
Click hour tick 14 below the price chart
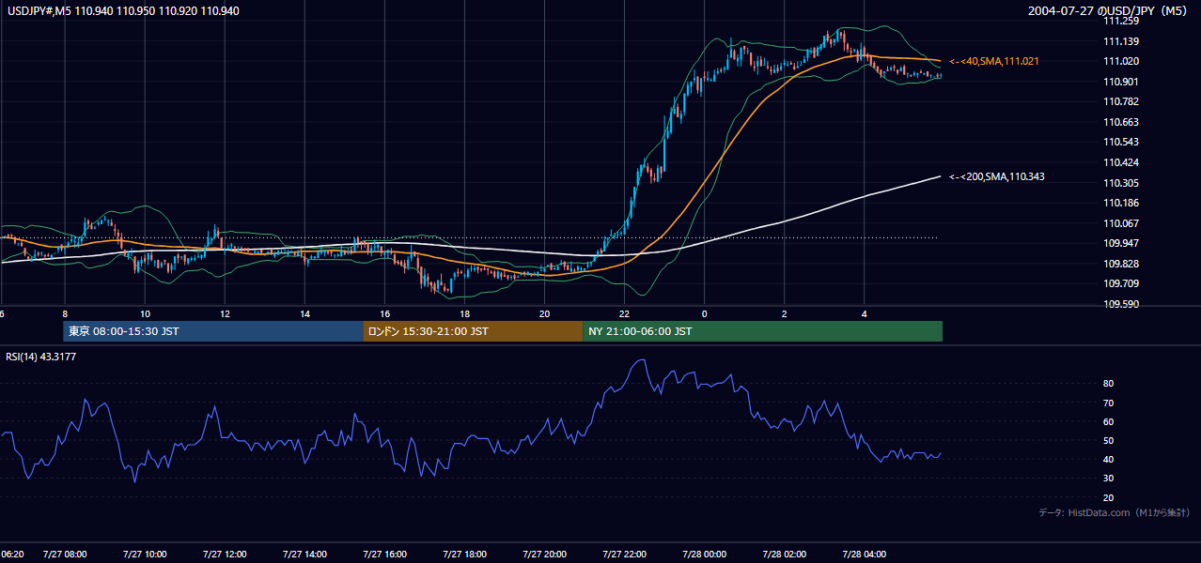pyautogui.click(x=304, y=313)
